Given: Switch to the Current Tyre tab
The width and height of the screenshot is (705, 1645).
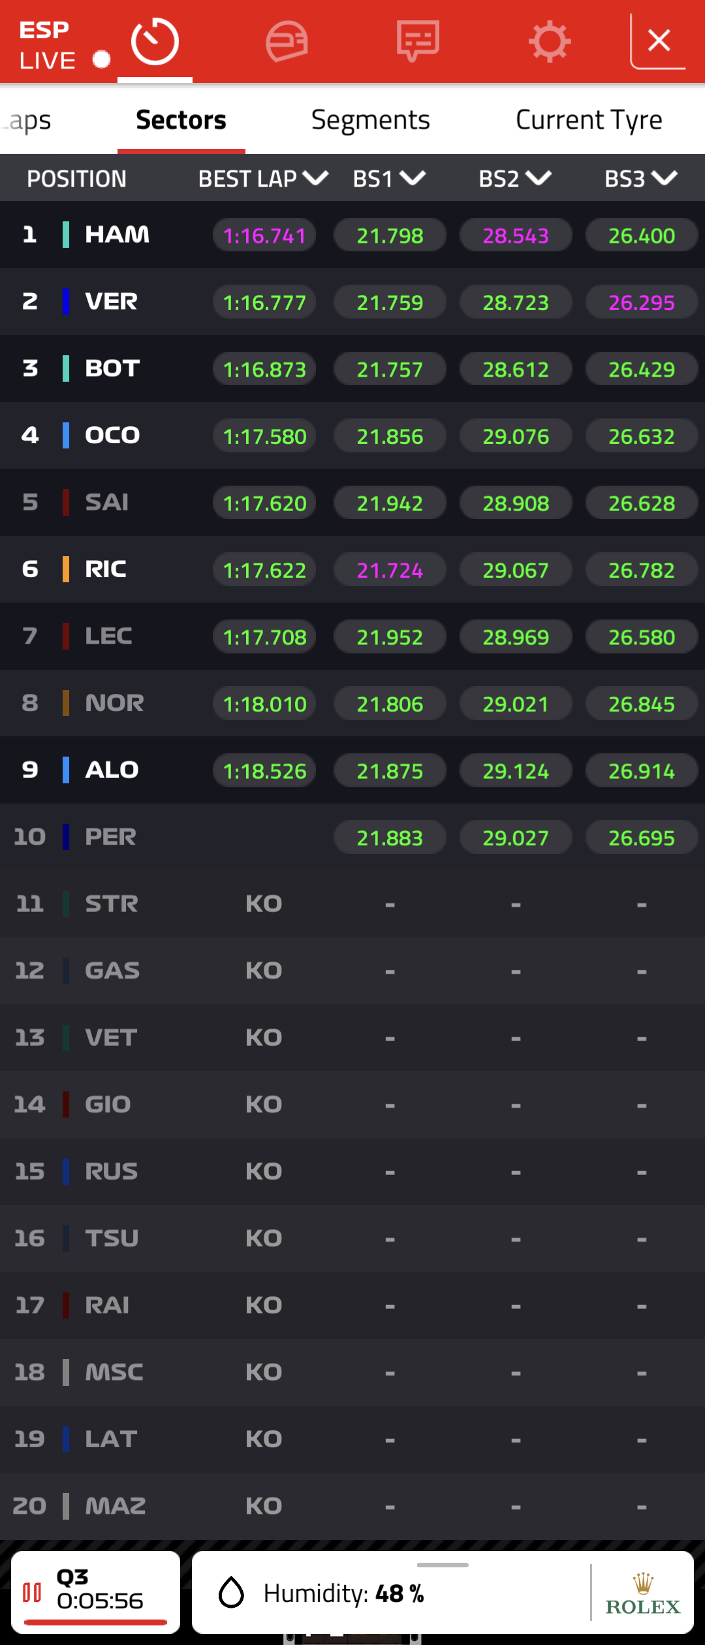Looking at the screenshot, I should (x=589, y=120).
